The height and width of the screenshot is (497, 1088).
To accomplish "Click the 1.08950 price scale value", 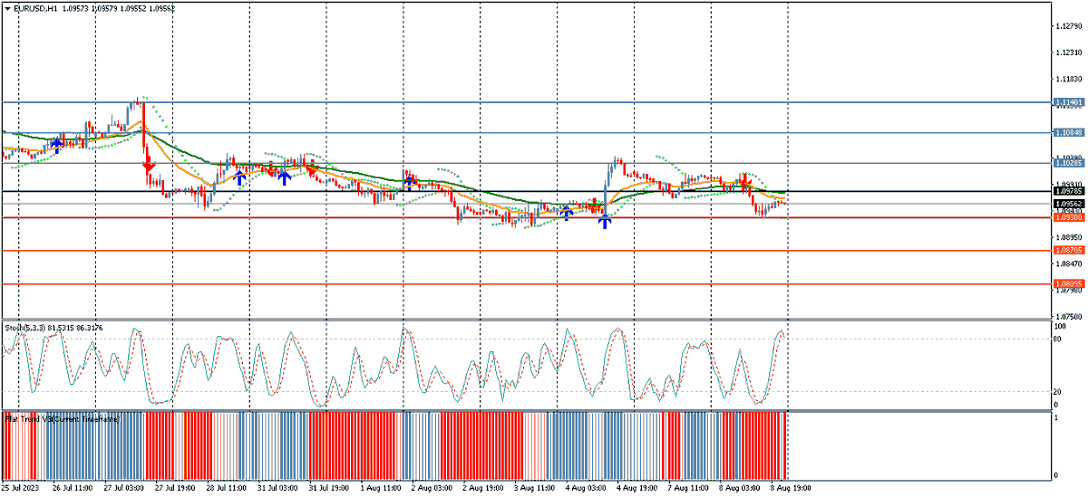I will click(x=1070, y=237).
